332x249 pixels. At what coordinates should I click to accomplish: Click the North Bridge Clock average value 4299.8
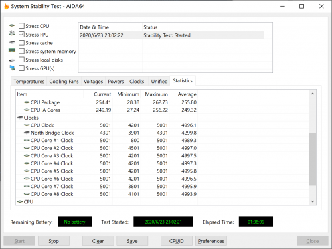189,133
